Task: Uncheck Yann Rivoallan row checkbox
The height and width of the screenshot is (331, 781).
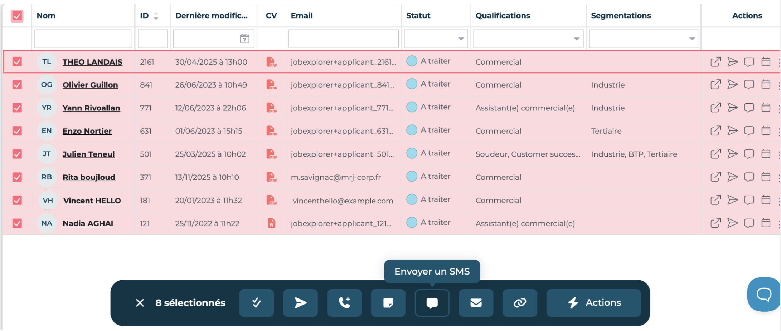Action: point(17,108)
